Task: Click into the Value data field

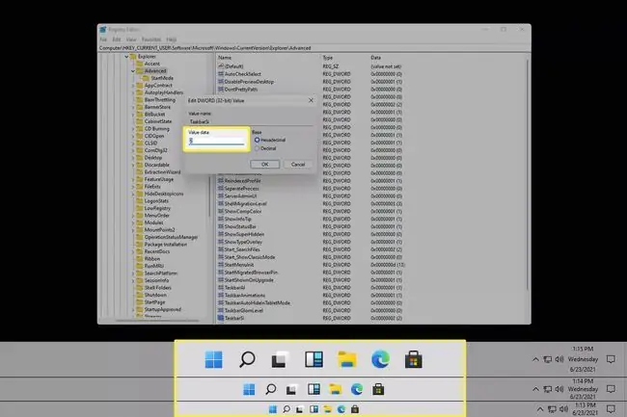Action: (x=217, y=141)
